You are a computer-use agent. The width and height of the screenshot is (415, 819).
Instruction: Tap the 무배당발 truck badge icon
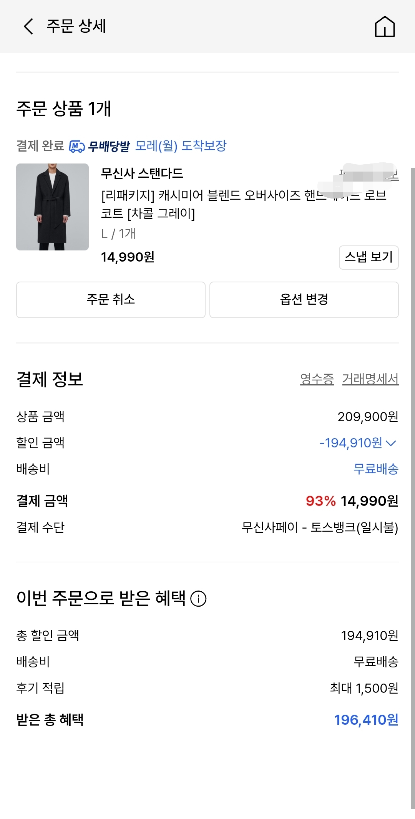[x=77, y=147]
